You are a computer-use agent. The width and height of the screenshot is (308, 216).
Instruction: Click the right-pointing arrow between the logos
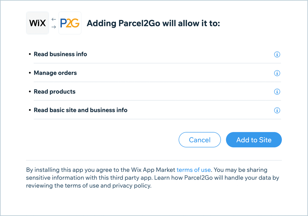(53, 27)
